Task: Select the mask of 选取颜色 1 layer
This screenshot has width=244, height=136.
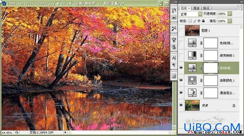Action: pyautogui.click(x=211, y=80)
